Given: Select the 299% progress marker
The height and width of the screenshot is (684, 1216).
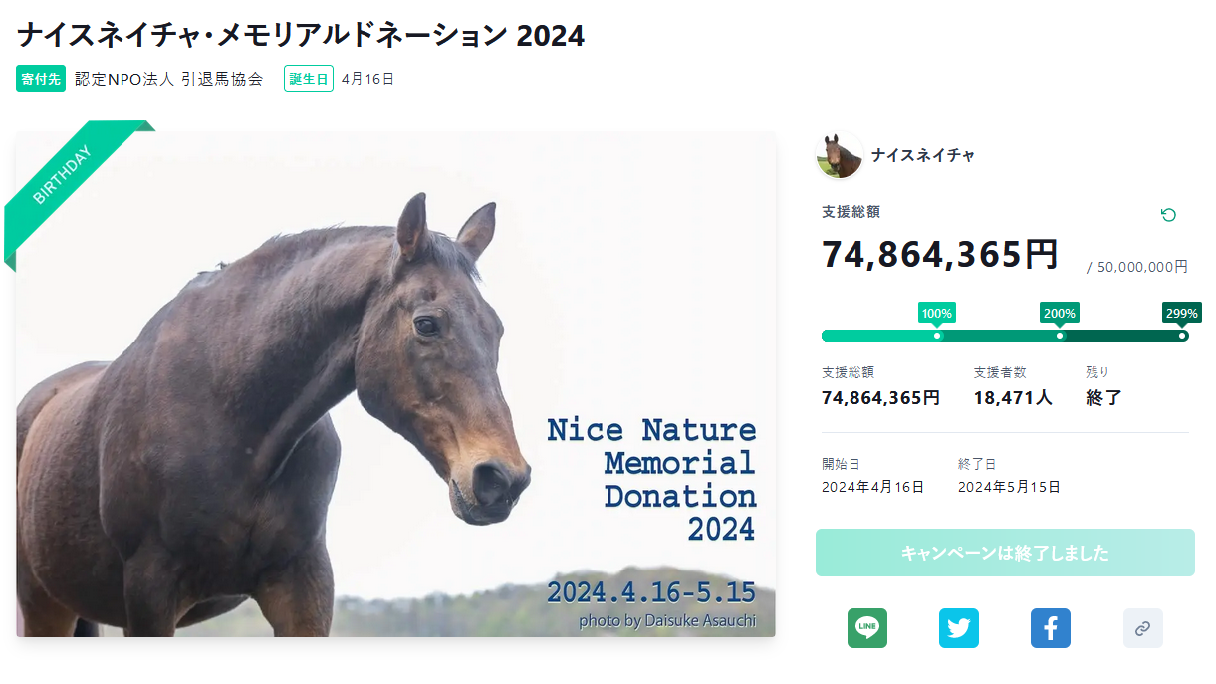Looking at the screenshot, I should point(1181,314).
